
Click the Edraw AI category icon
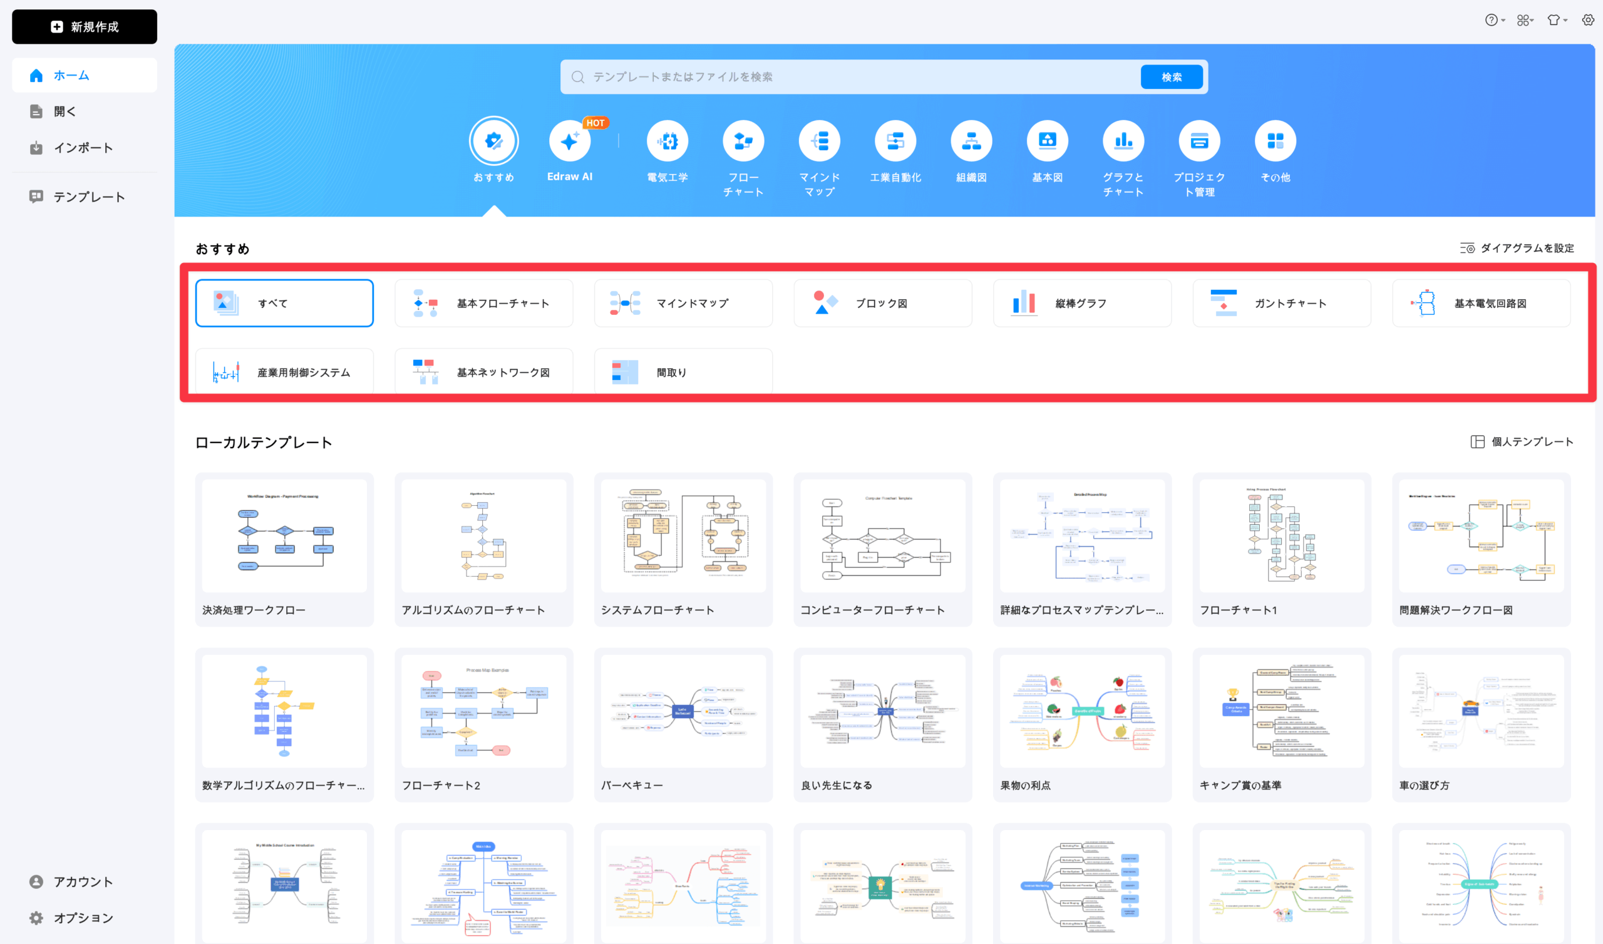[569, 141]
